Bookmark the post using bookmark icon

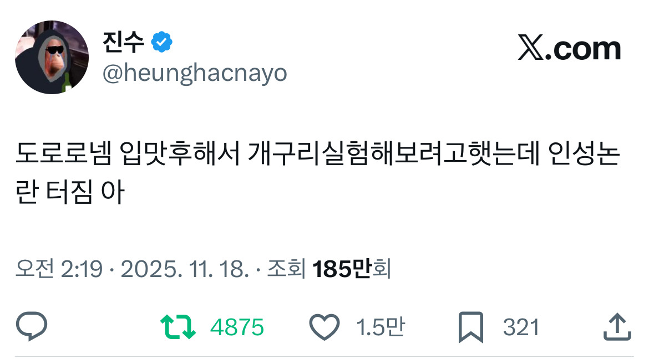pos(471,327)
